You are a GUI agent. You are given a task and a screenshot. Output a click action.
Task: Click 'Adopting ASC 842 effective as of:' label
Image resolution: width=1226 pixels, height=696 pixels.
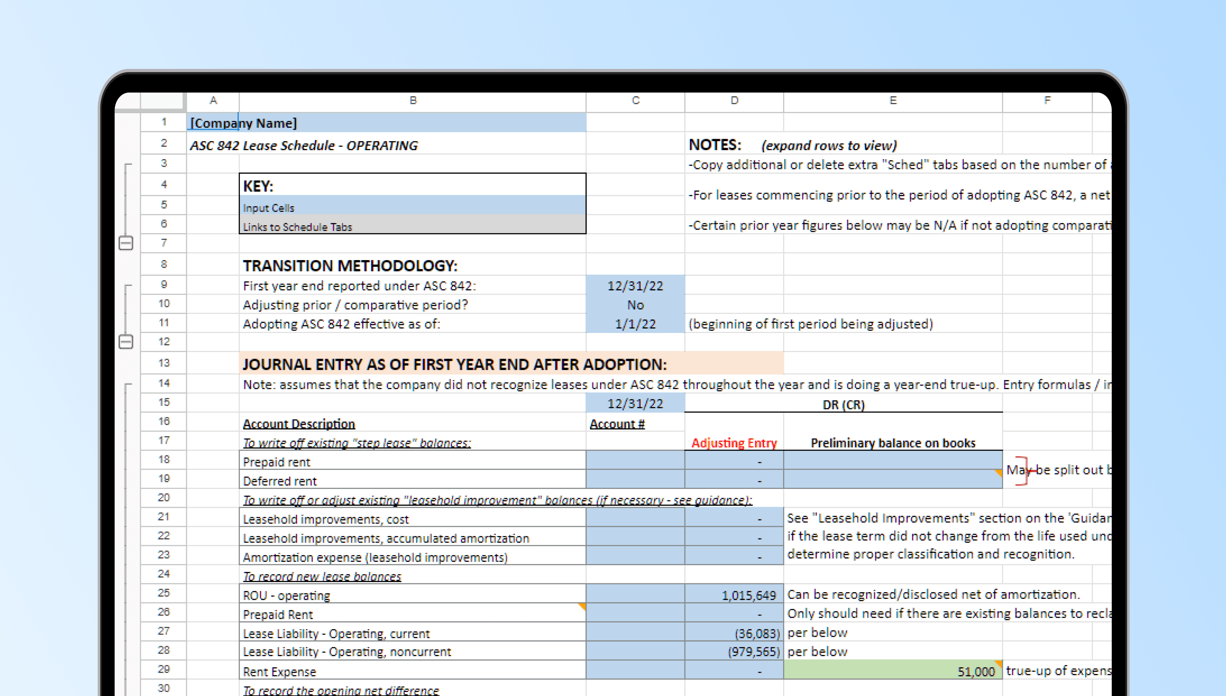[x=341, y=323]
